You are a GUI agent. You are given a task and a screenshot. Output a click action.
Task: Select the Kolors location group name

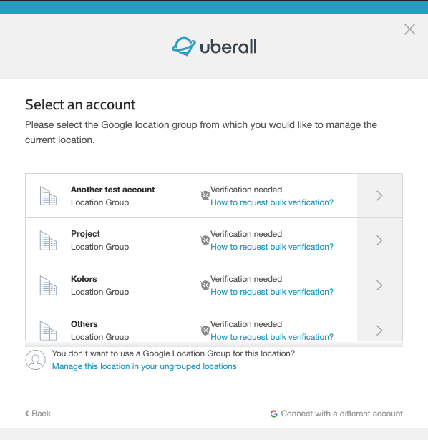coord(84,279)
